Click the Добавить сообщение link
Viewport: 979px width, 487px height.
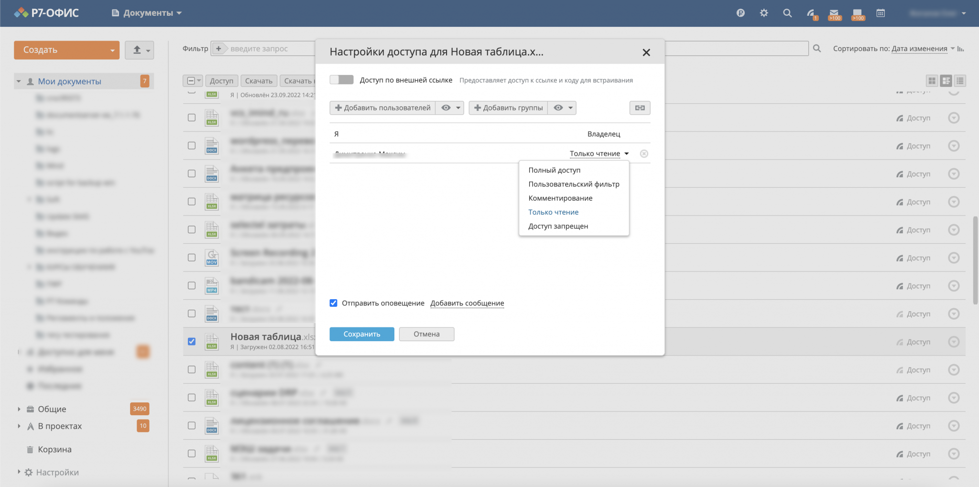467,303
